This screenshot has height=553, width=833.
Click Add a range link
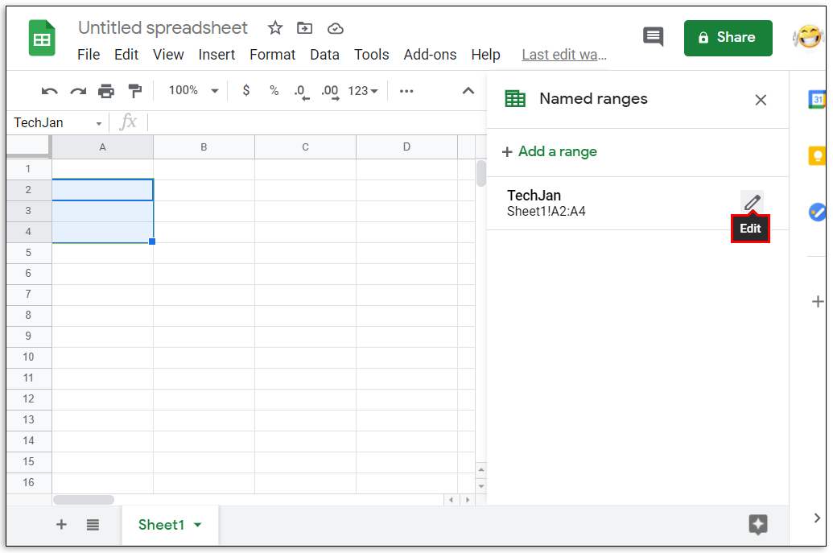[550, 151]
